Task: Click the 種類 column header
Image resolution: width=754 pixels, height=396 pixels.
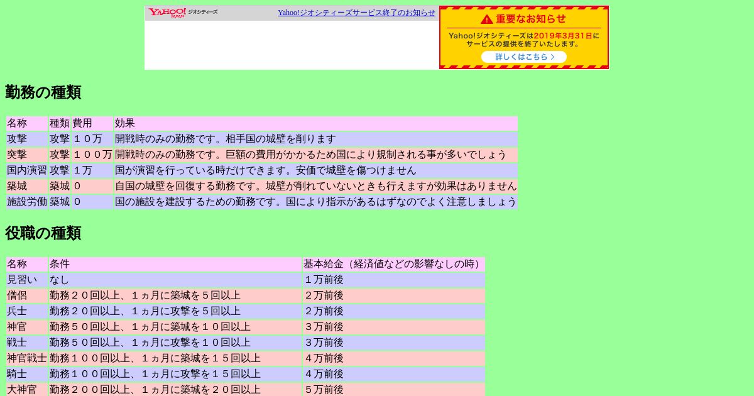Action: (60, 123)
